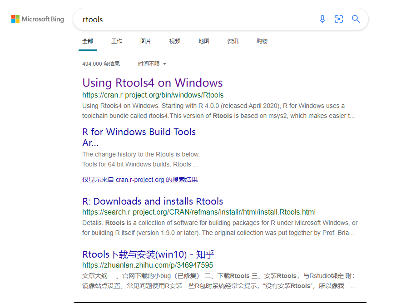Expand the 时间不限 time filter dropdown
416x303 pixels.
point(152,64)
